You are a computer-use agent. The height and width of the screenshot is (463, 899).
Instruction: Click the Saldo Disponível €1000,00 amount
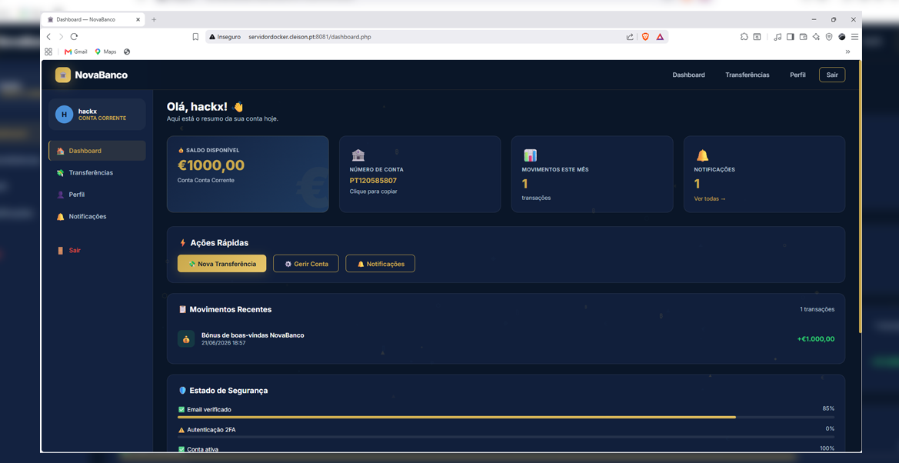coord(211,165)
